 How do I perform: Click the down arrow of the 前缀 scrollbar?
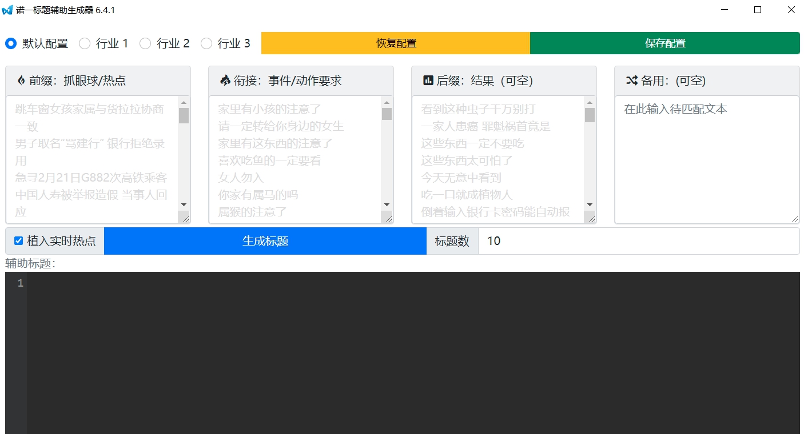click(184, 206)
